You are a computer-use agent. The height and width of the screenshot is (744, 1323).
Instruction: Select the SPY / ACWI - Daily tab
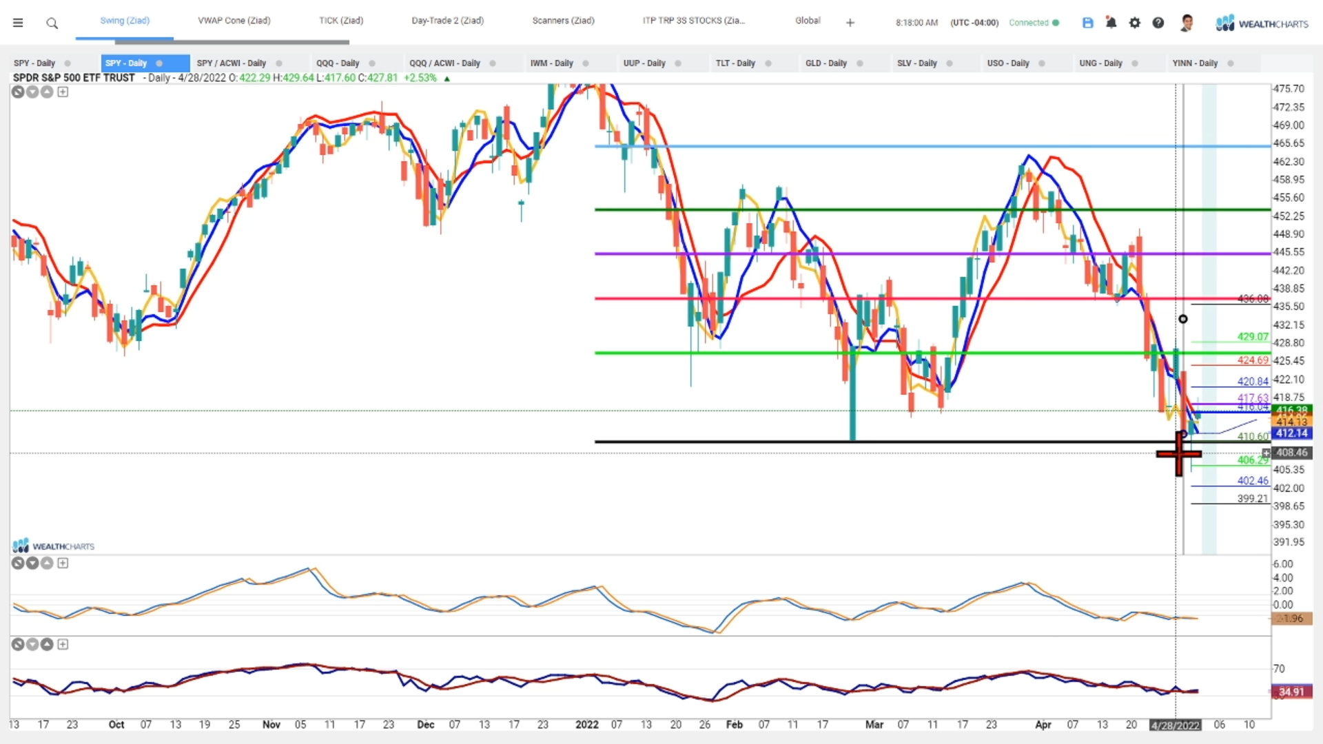coord(232,63)
